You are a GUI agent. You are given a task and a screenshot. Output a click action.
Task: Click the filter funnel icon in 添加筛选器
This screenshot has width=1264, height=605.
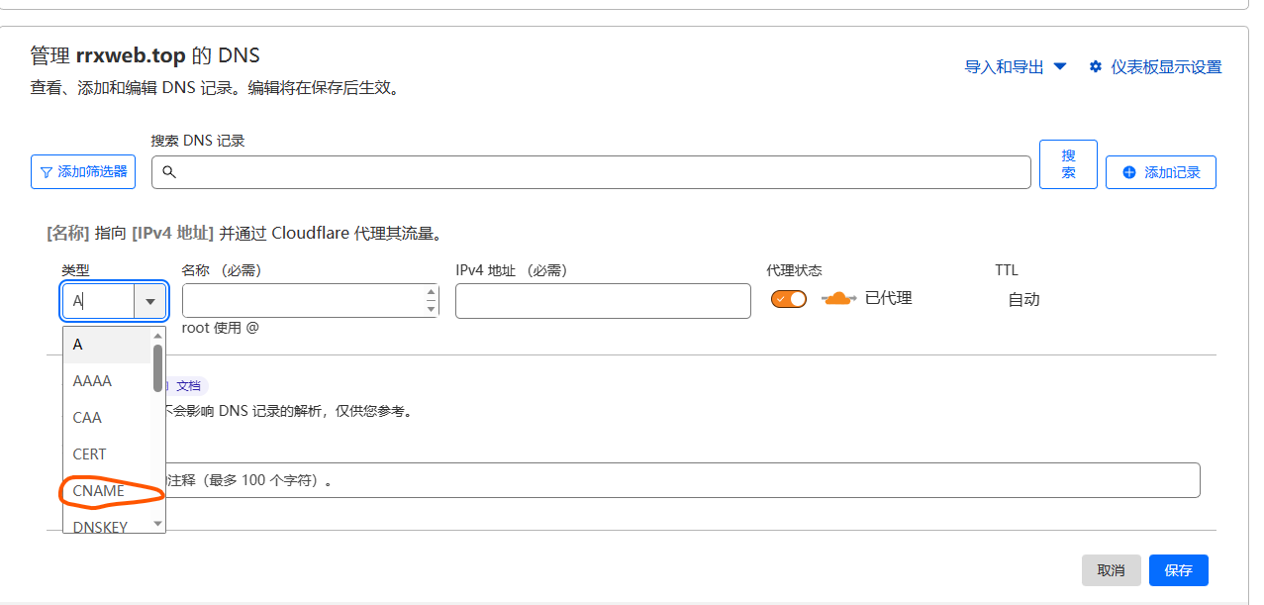[x=46, y=172]
